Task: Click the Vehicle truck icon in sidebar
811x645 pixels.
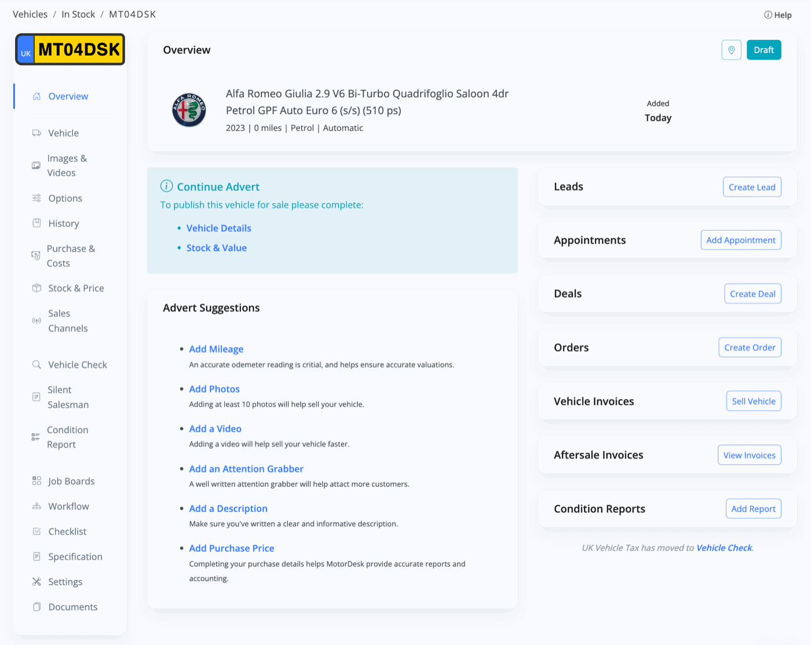Action: [36, 133]
